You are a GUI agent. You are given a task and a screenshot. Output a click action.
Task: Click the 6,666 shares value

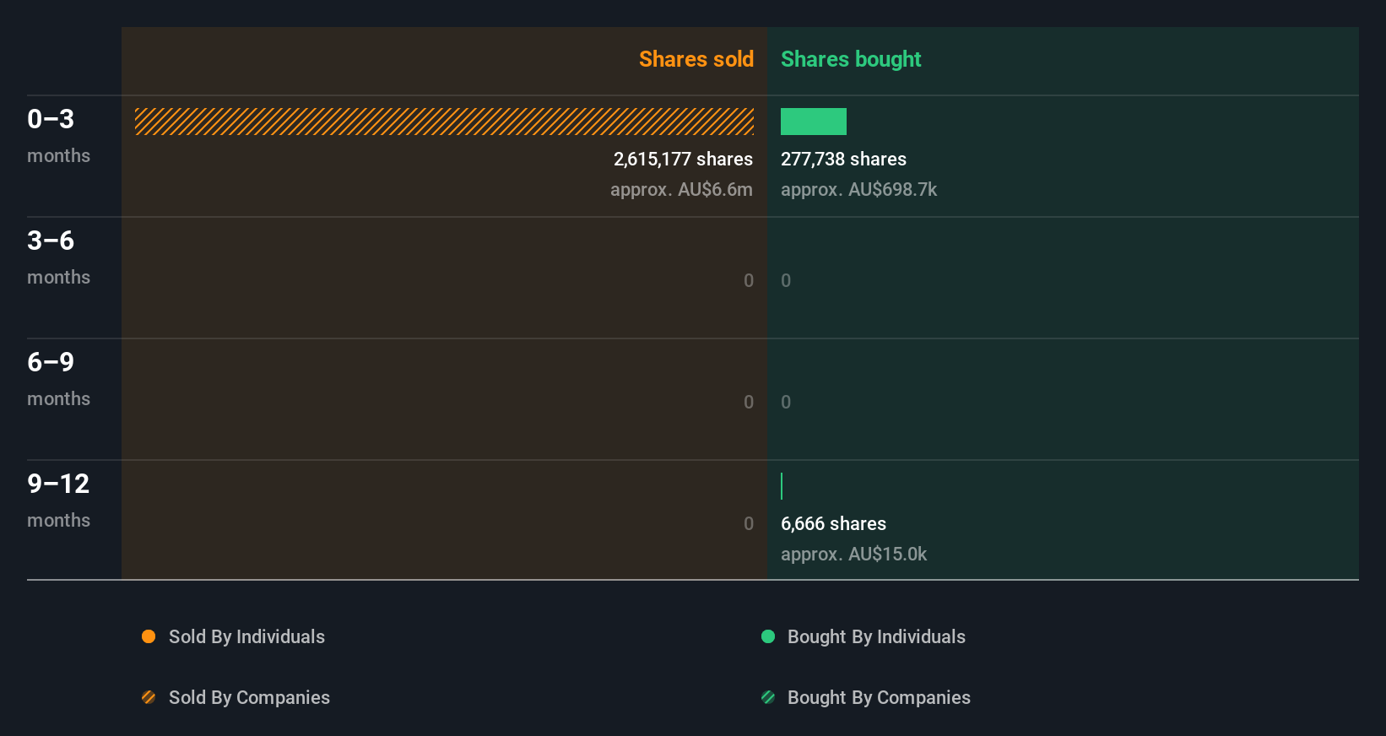coord(833,524)
